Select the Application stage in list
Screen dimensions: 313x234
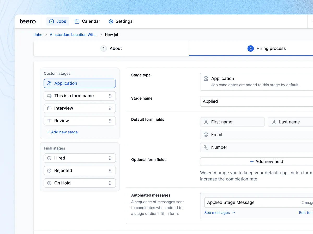click(80, 83)
